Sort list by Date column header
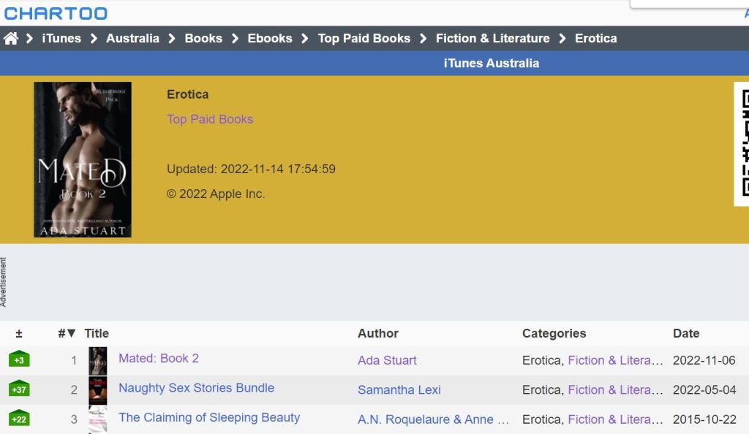 click(685, 333)
